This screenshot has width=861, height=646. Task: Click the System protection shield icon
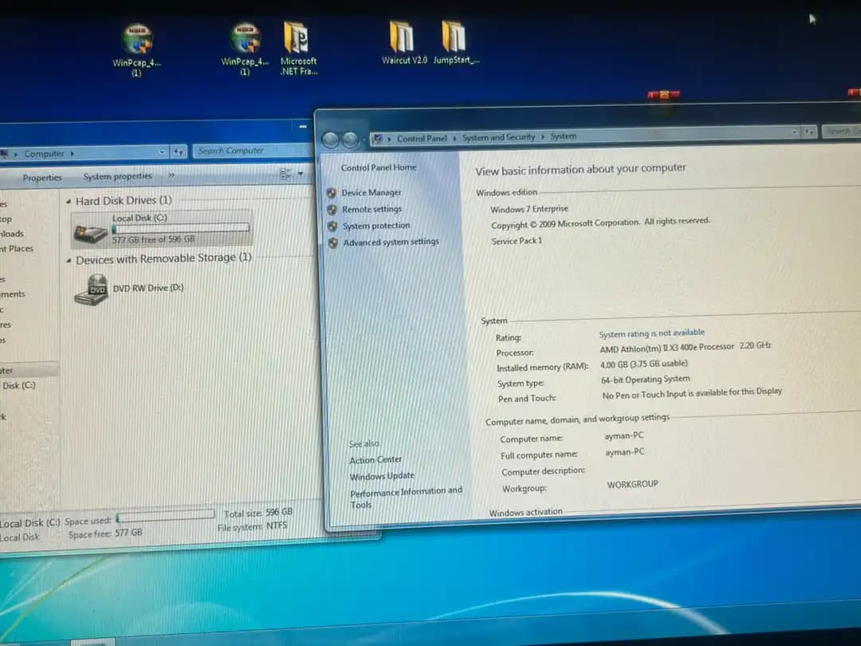pos(332,226)
